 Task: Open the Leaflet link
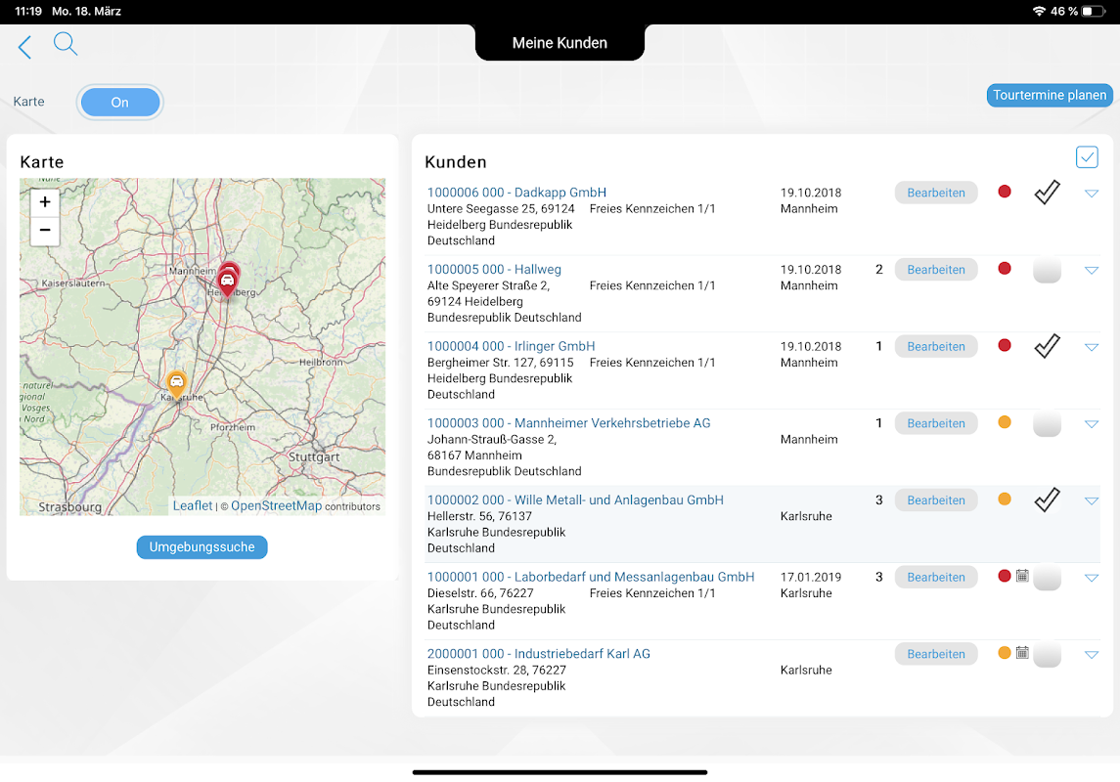click(193, 505)
